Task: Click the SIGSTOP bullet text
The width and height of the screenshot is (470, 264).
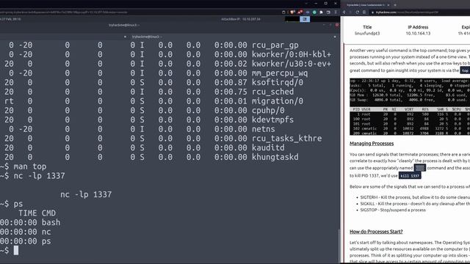Action: tap(393, 210)
